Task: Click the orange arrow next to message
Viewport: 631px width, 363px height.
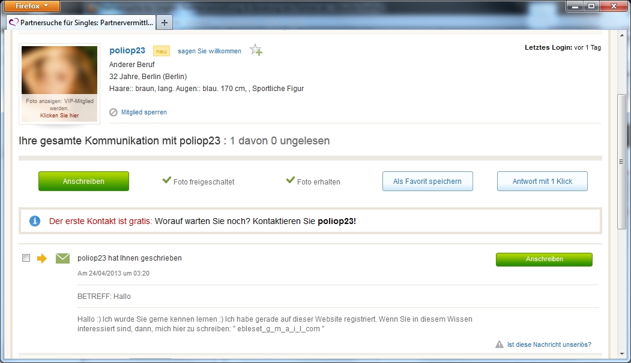Action: (42, 258)
